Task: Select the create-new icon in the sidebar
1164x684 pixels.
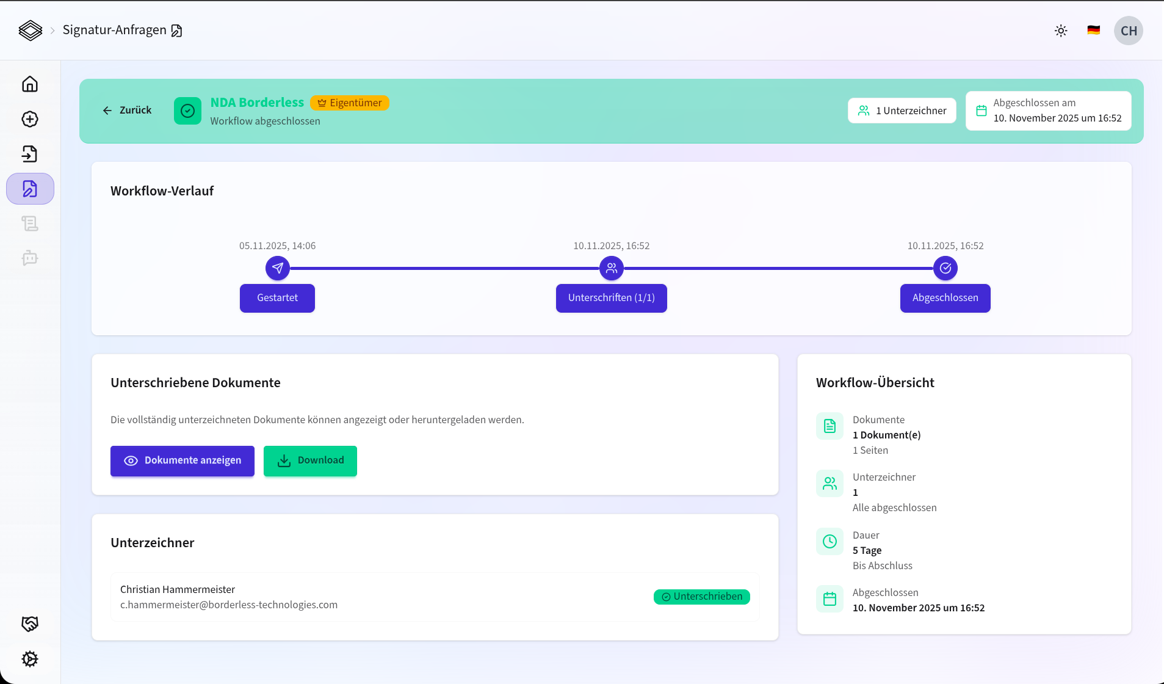Action: point(30,119)
